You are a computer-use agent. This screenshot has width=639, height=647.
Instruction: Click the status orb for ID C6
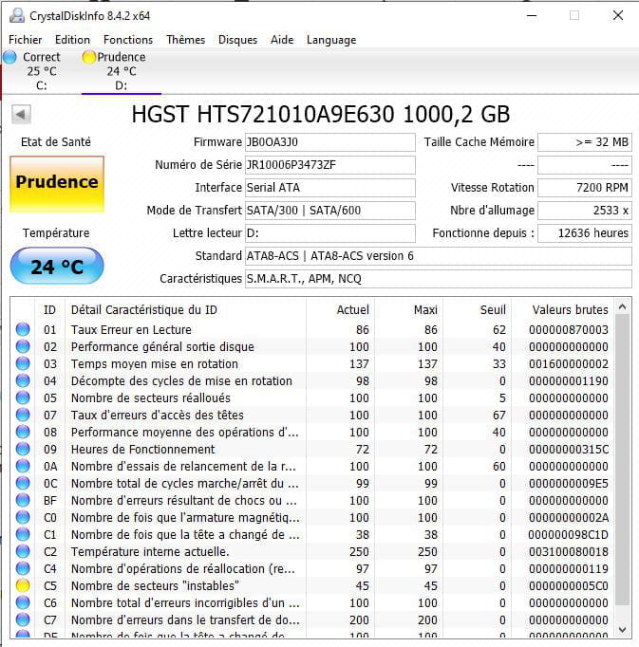pos(23,602)
